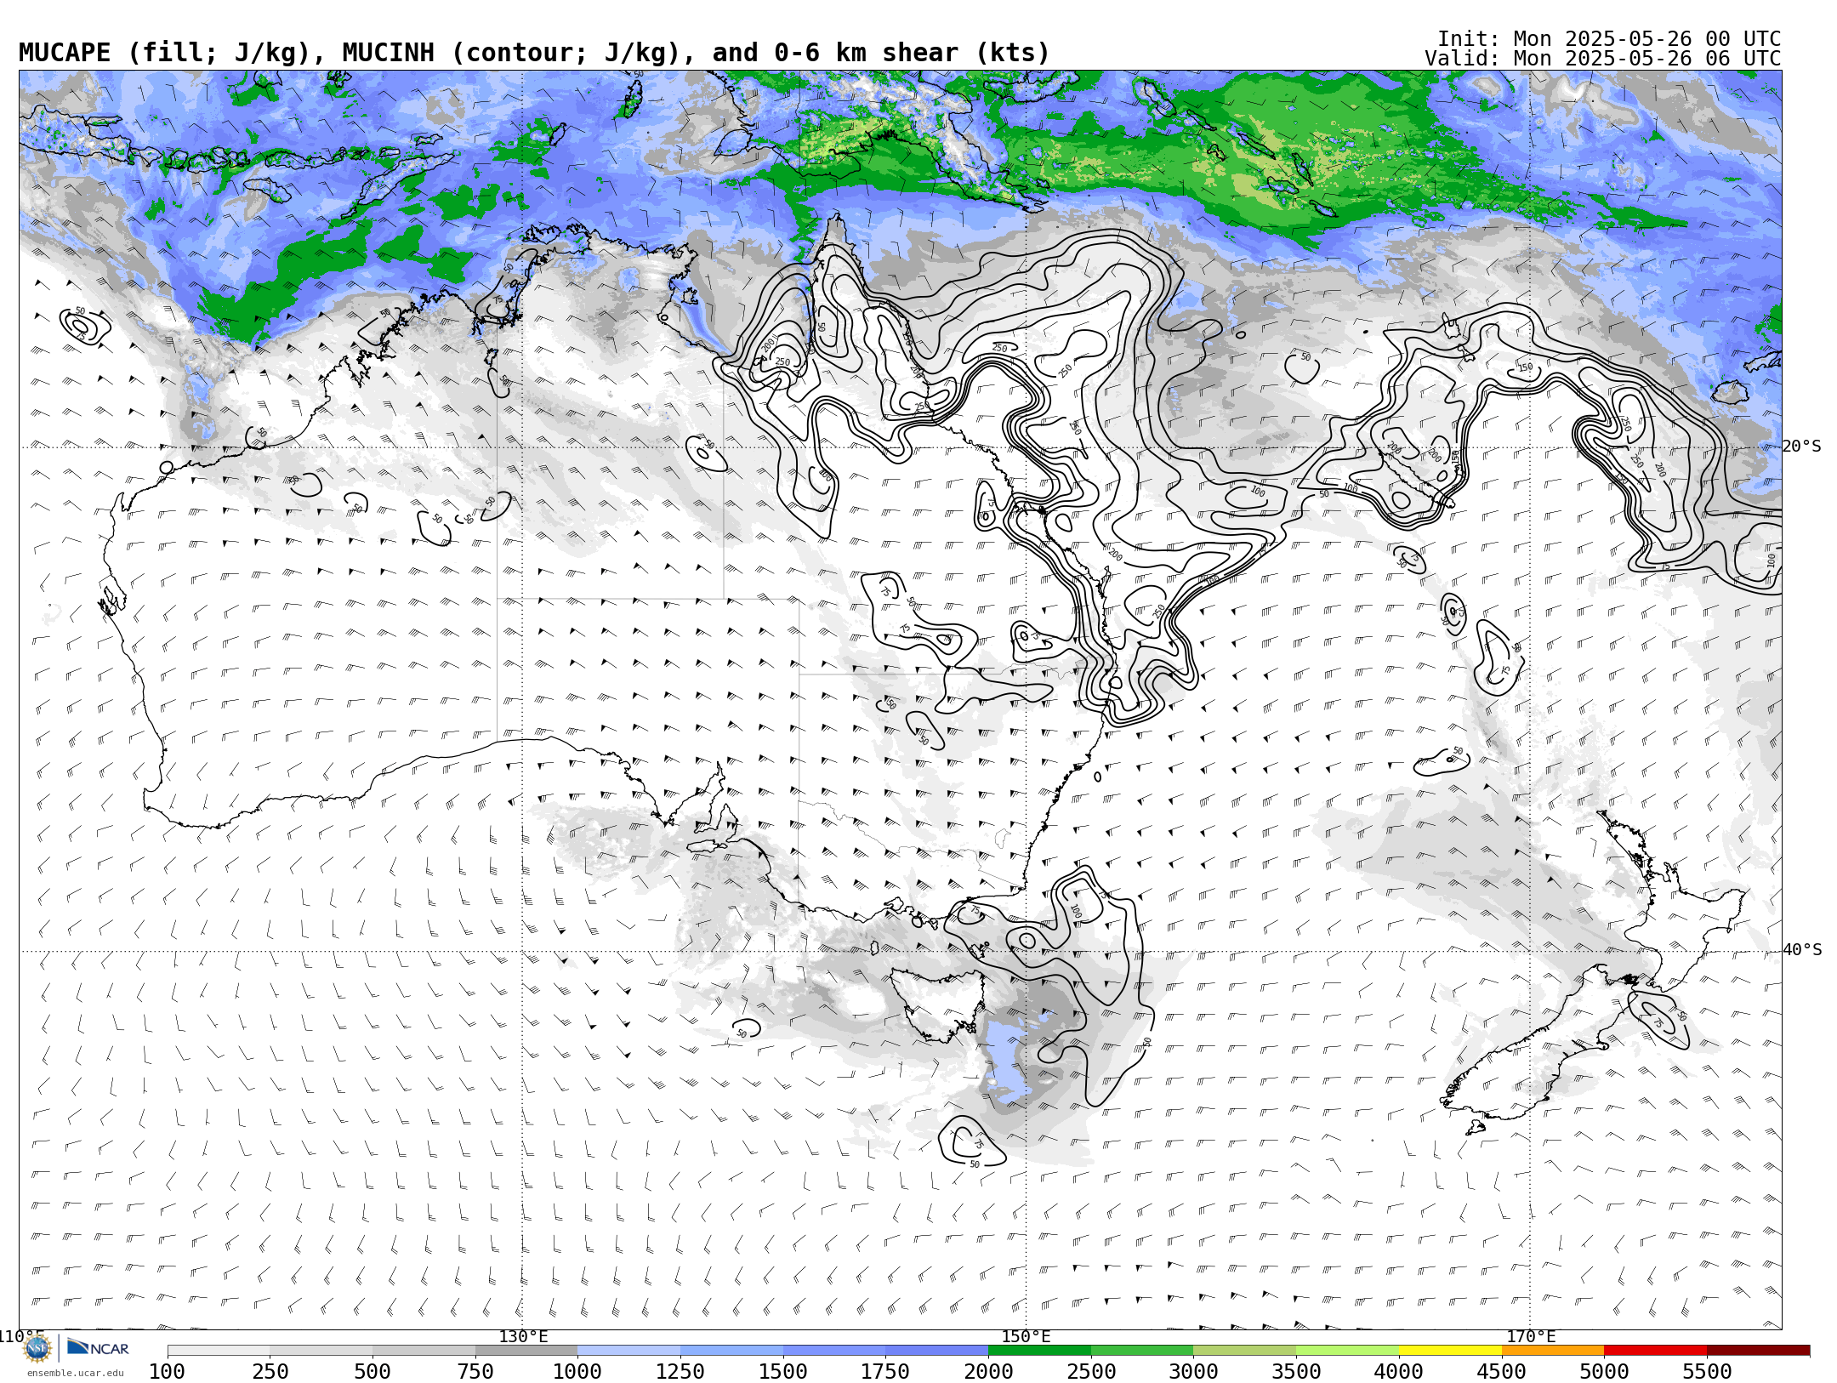Click the colorbar label 250
Screen dimensions: 1837x1383
[x=270, y=1371]
